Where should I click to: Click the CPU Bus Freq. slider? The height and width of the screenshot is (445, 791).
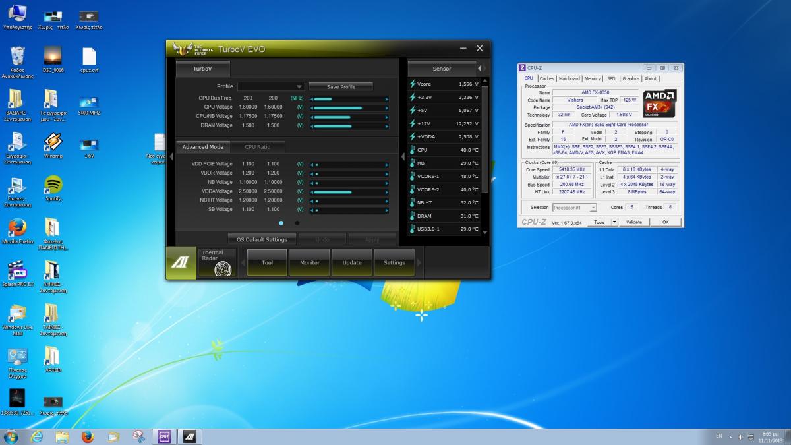pyautogui.click(x=349, y=98)
